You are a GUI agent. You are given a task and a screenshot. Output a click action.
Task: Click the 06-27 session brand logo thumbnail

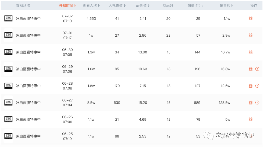[8, 103]
